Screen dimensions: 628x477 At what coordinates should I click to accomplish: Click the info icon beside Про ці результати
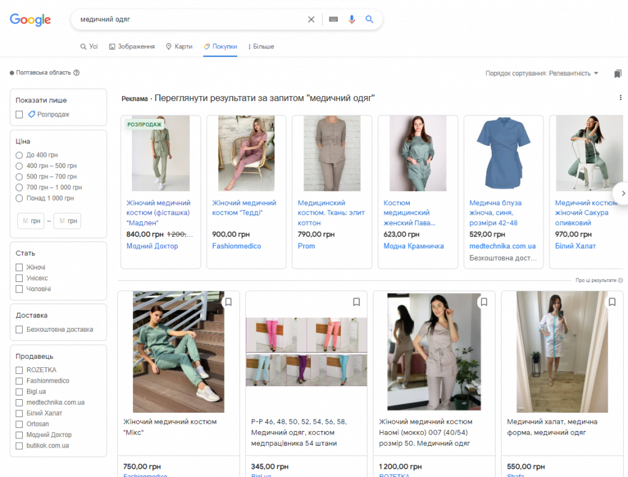tap(621, 280)
